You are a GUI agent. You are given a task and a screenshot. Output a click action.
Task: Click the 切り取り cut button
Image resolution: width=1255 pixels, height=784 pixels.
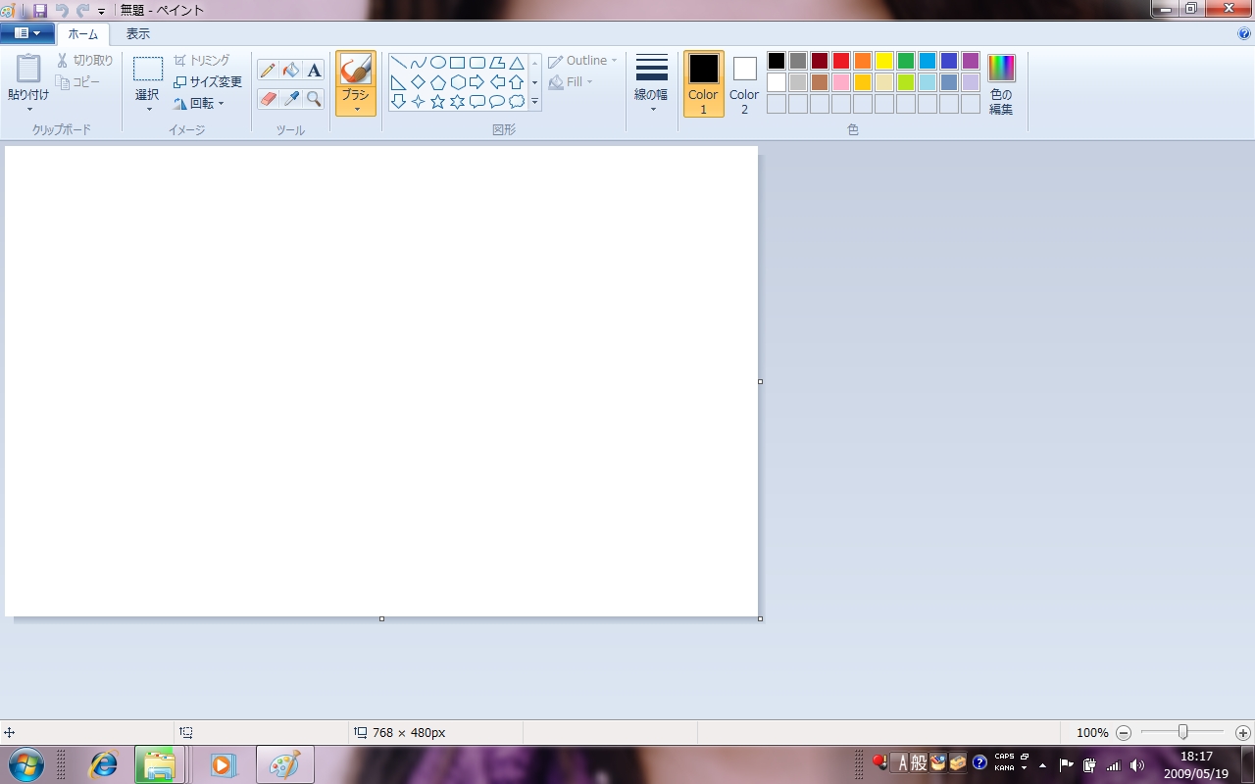(x=85, y=61)
